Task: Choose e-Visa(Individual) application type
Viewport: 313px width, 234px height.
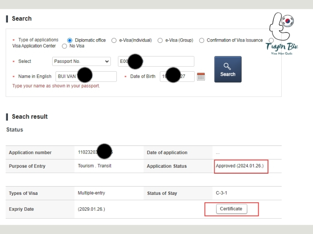Action: click(x=114, y=40)
